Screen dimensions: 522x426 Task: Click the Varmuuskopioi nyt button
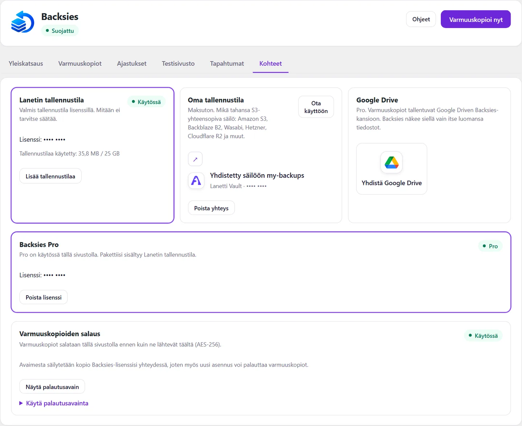[476, 19]
